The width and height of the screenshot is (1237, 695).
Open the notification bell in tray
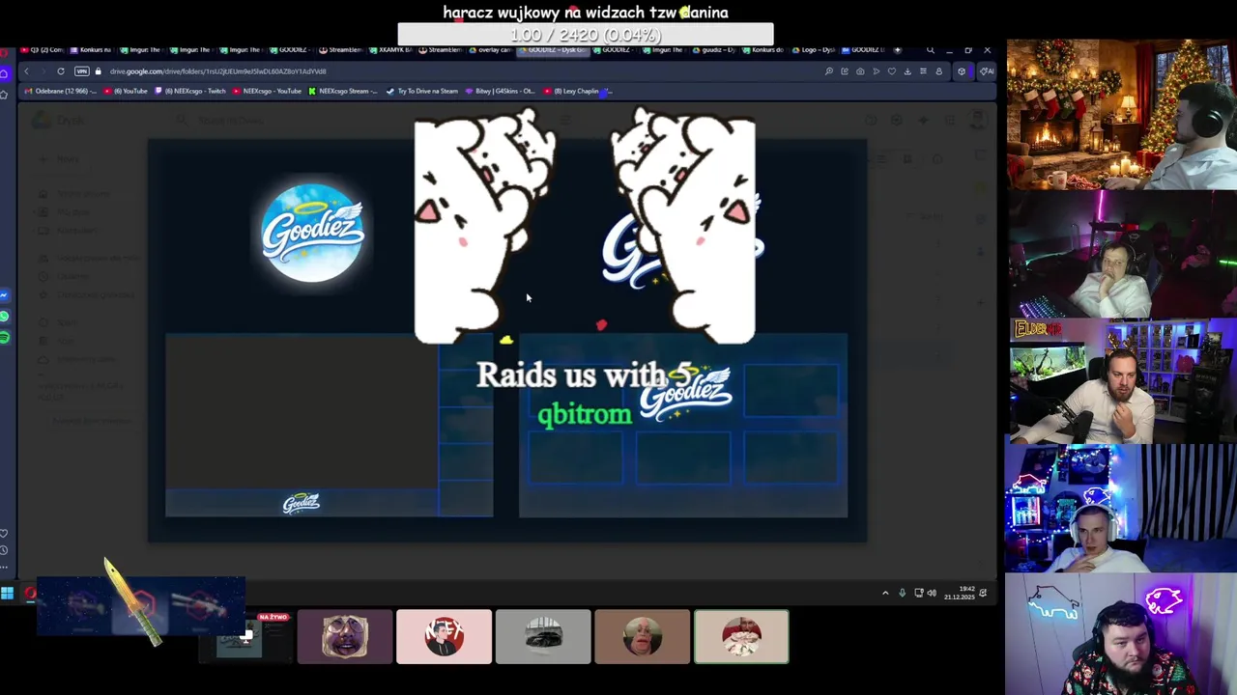983,593
